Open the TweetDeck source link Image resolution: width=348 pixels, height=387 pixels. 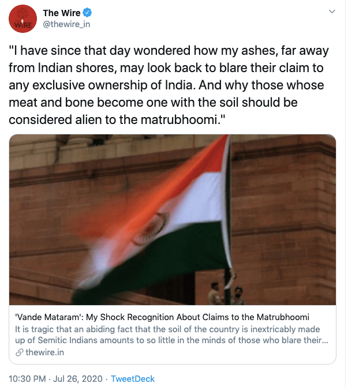[x=133, y=378]
